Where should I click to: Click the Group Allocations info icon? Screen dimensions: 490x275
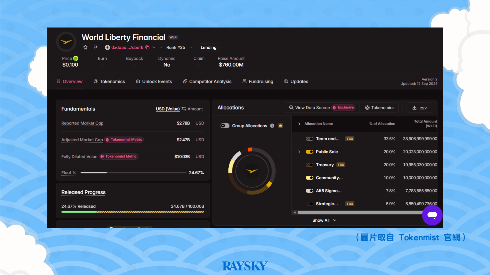pyautogui.click(x=272, y=126)
